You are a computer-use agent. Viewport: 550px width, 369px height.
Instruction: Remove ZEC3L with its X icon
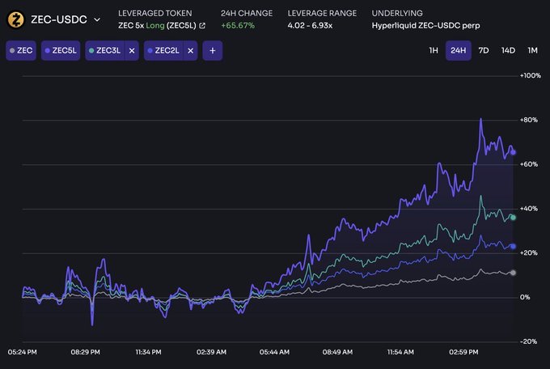click(x=132, y=51)
